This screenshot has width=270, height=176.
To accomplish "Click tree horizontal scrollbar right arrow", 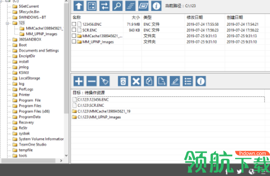I will click(61, 161).
